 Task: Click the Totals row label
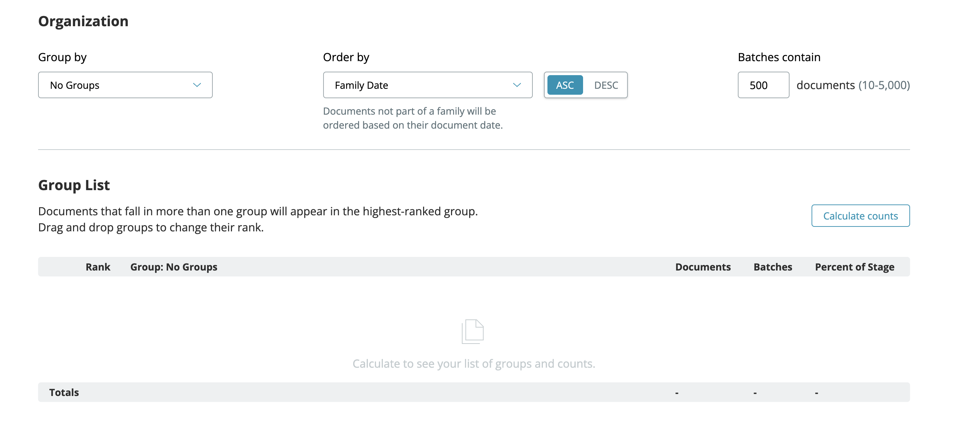coord(64,392)
